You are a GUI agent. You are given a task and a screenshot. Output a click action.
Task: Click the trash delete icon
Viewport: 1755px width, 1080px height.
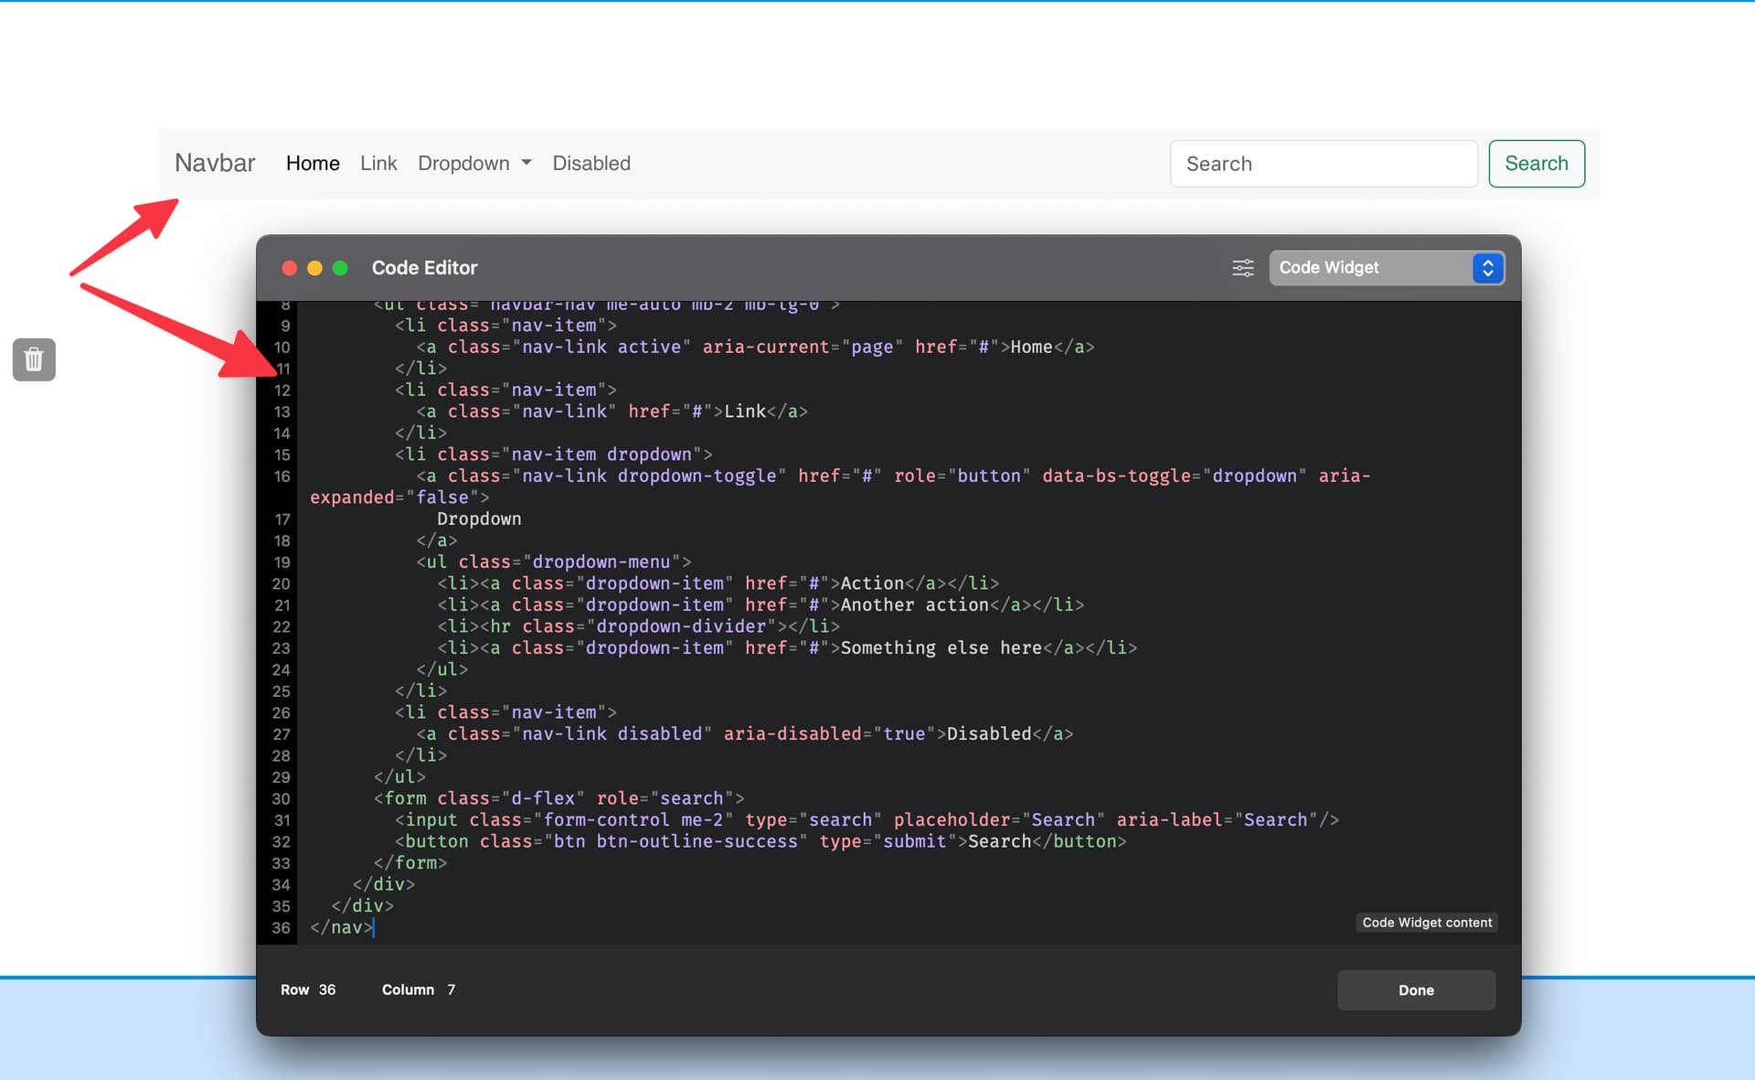34,359
